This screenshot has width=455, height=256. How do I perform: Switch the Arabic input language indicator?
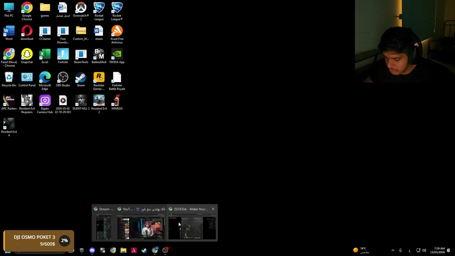(x=409, y=251)
